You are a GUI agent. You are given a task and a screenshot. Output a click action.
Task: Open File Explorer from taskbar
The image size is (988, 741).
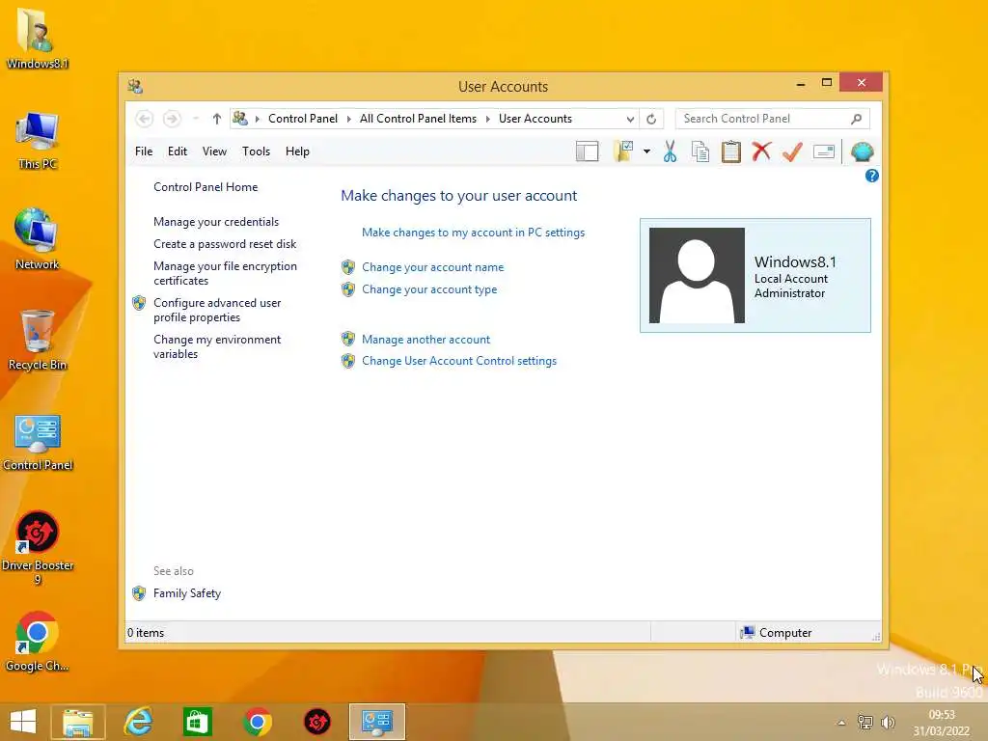tap(77, 722)
